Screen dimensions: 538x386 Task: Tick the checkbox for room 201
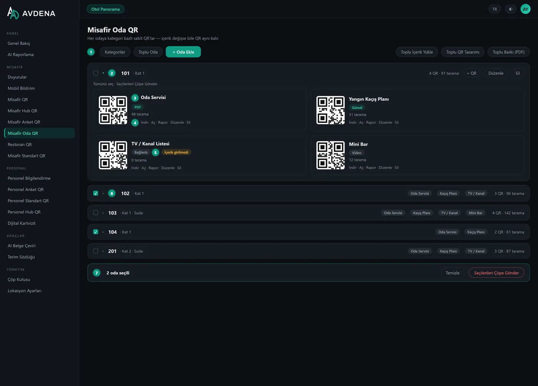pos(96,251)
